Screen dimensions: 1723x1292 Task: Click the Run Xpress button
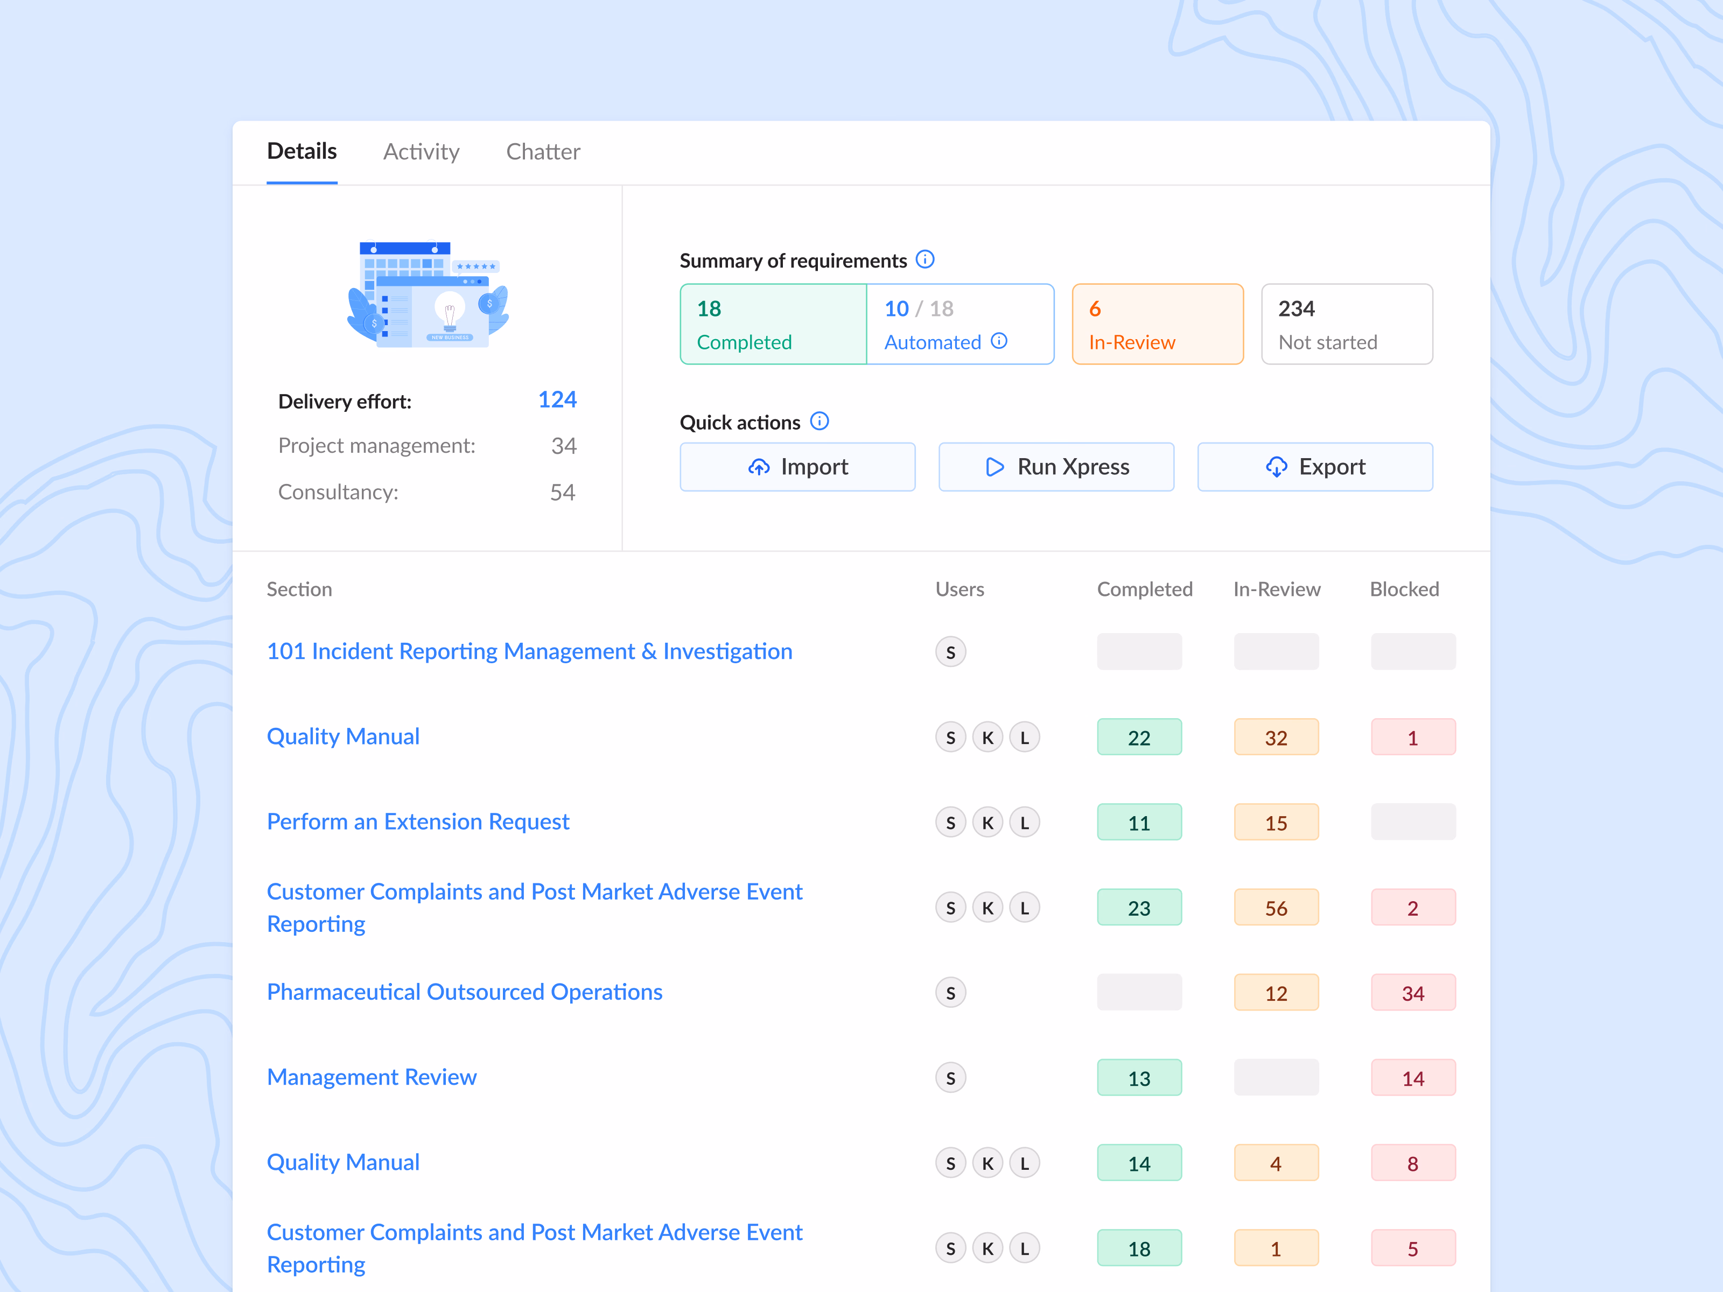pyautogui.click(x=1056, y=467)
